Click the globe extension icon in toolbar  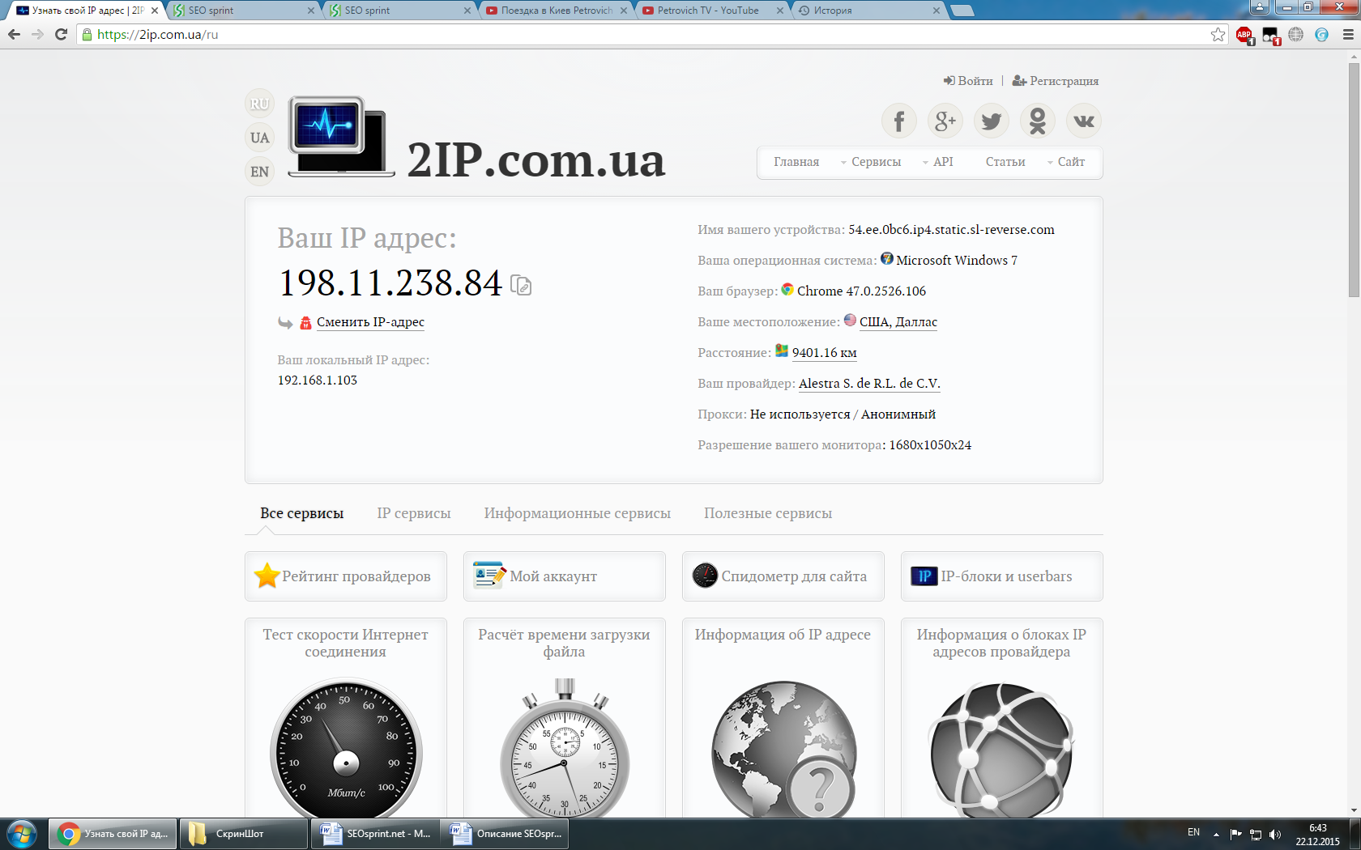1296,34
